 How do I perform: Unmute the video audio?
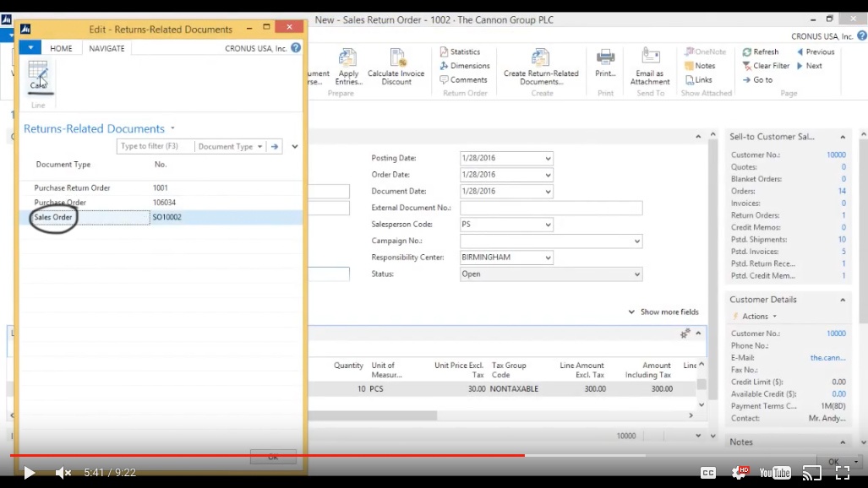point(63,473)
